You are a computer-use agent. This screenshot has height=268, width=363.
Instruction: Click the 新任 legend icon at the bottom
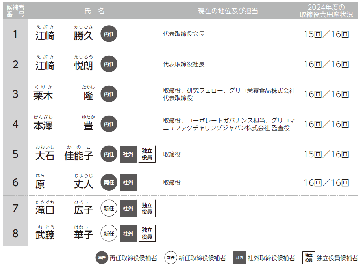pos(171,258)
